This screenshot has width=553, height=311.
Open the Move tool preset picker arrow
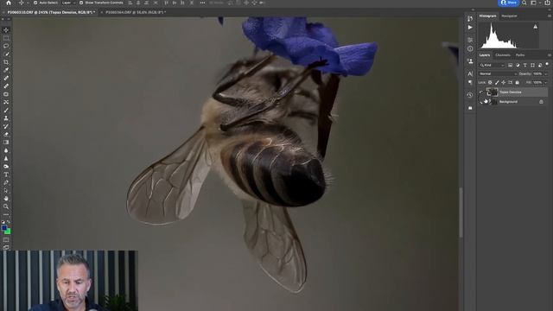click(x=28, y=3)
